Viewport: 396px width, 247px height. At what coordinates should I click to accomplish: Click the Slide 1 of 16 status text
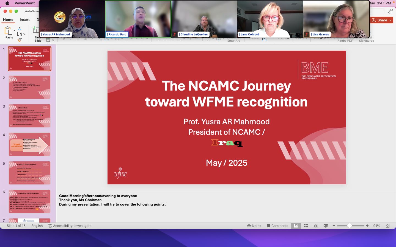pyautogui.click(x=16, y=226)
